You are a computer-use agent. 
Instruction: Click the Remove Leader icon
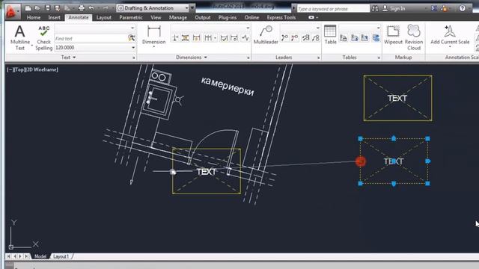click(295, 38)
